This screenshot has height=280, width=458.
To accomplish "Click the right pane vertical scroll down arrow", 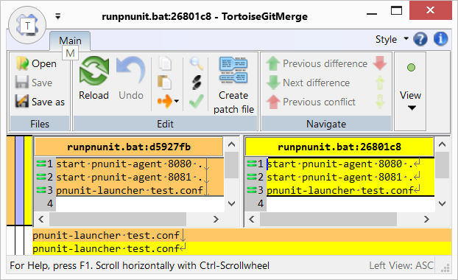I will (x=443, y=203).
